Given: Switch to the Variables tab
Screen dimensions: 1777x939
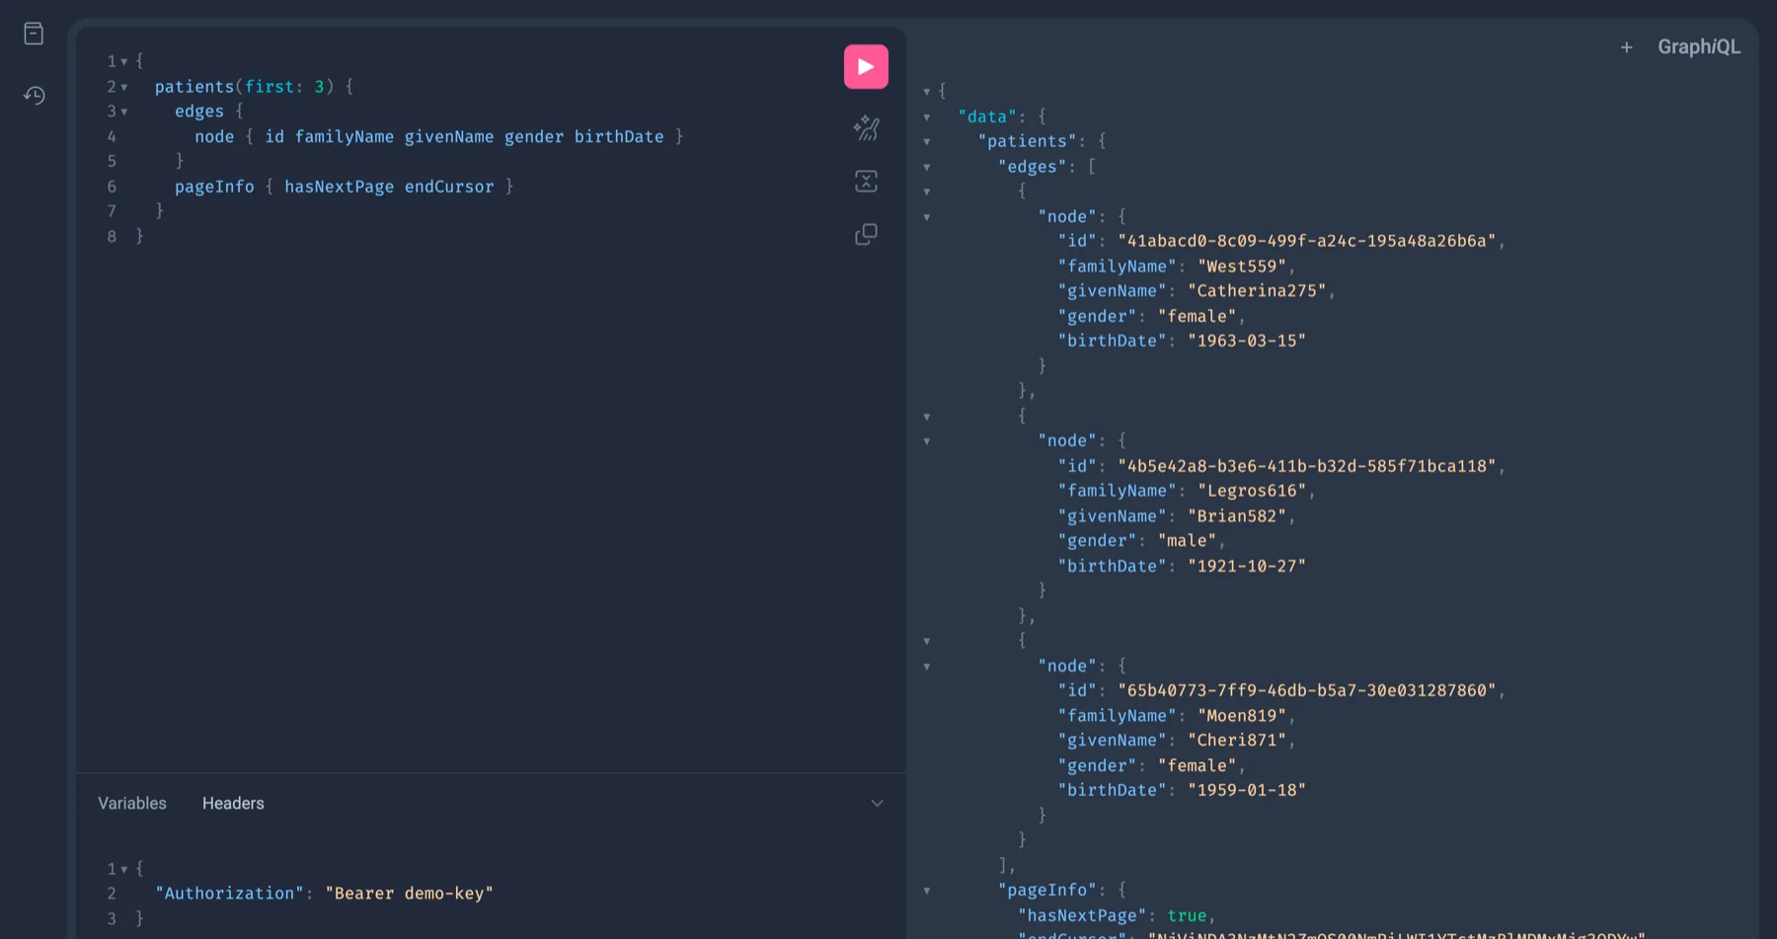Looking at the screenshot, I should [132, 804].
